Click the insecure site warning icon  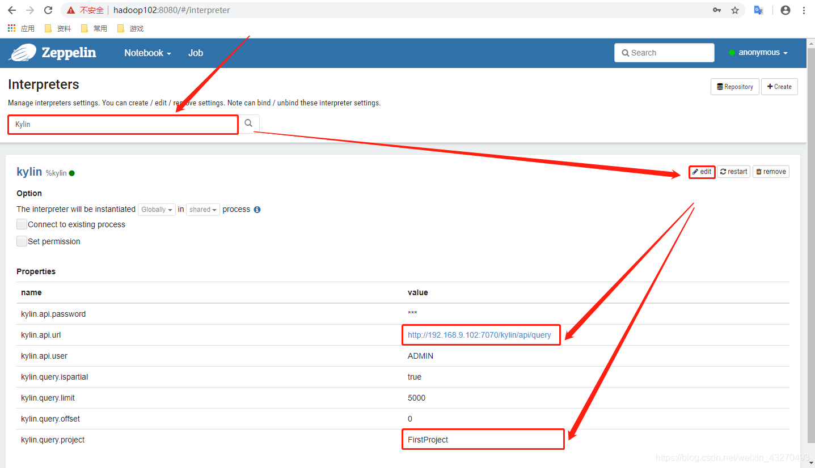70,10
